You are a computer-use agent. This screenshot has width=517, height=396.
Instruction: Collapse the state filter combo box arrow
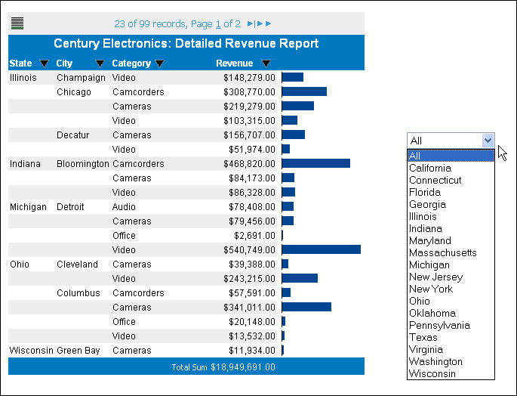click(x=488, y=140)
